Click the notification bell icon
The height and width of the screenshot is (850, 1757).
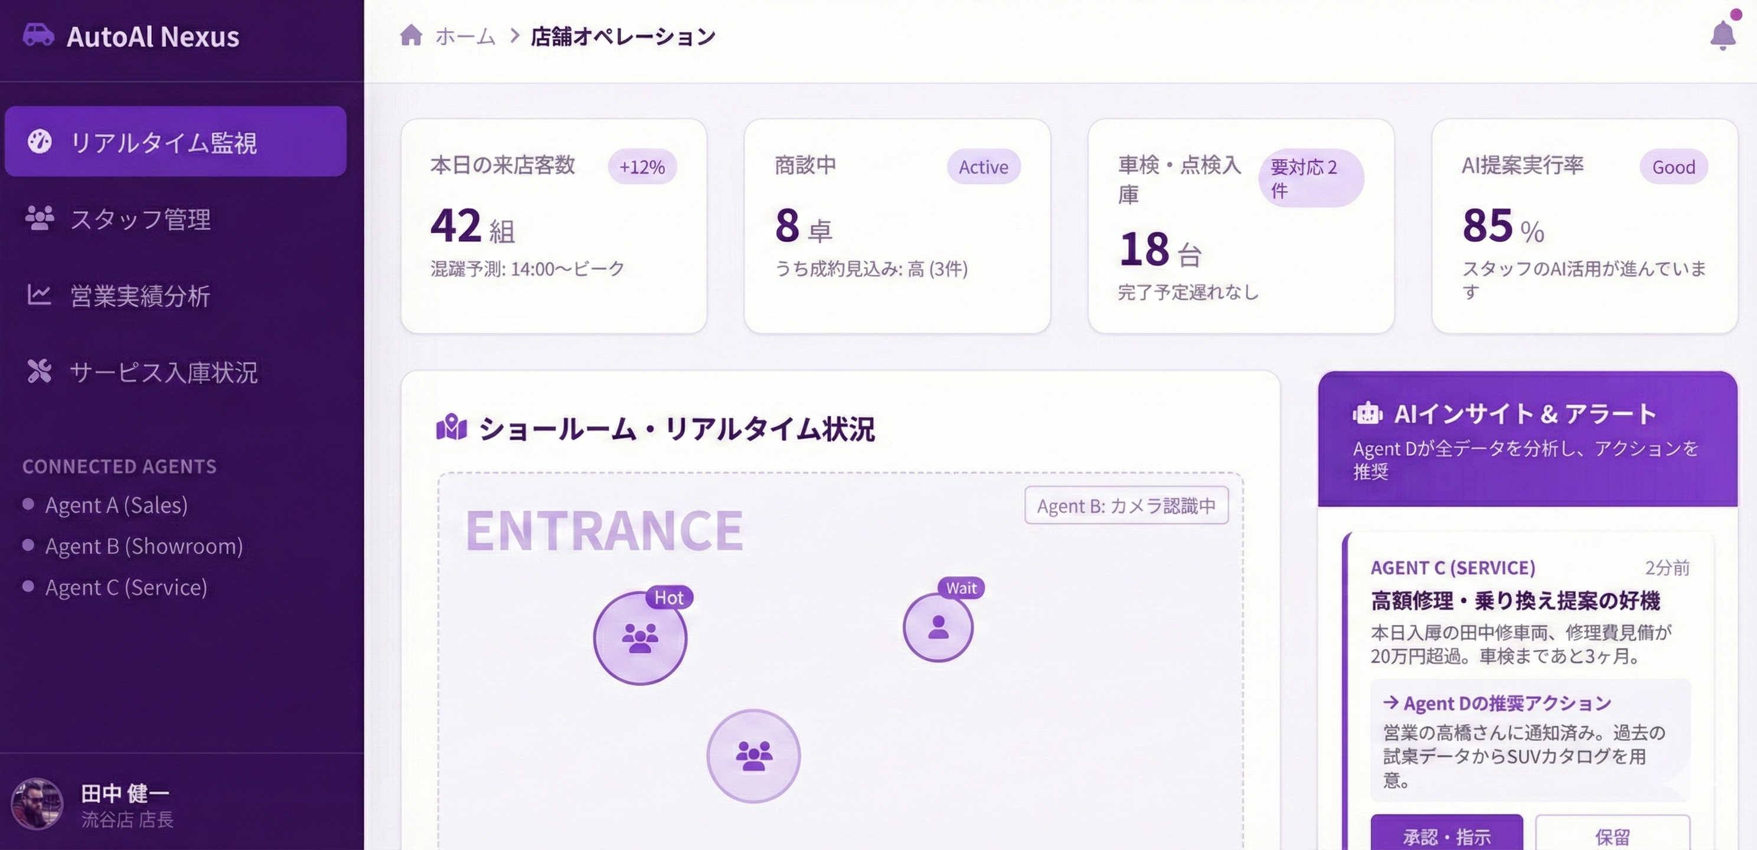coord(1722,35)
